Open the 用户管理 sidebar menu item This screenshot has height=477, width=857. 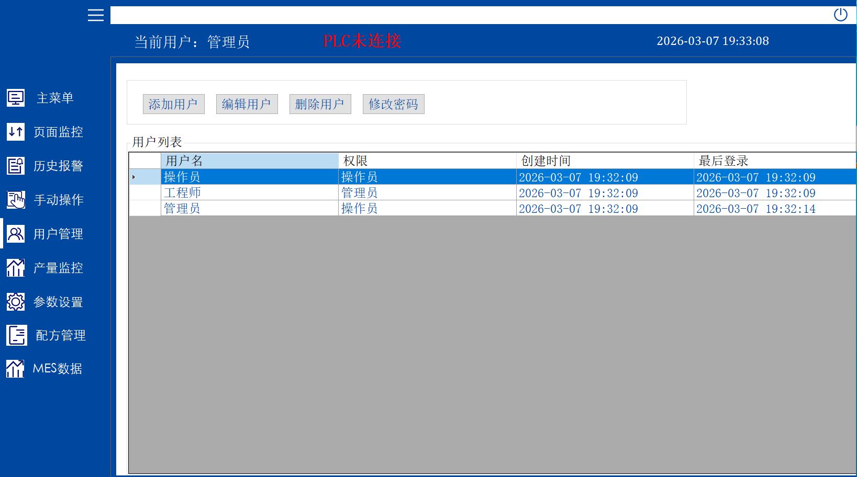[x=58, y=234]
